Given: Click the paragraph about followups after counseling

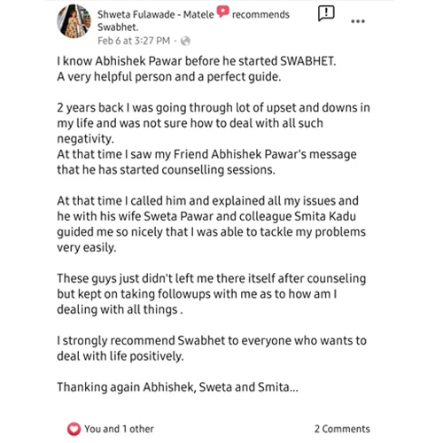Looking at the screenshot, I should pos(212,294).
